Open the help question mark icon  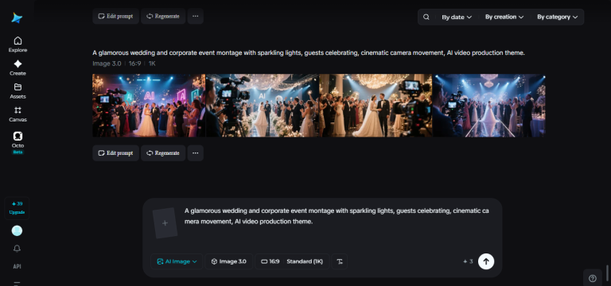point(592,278)
